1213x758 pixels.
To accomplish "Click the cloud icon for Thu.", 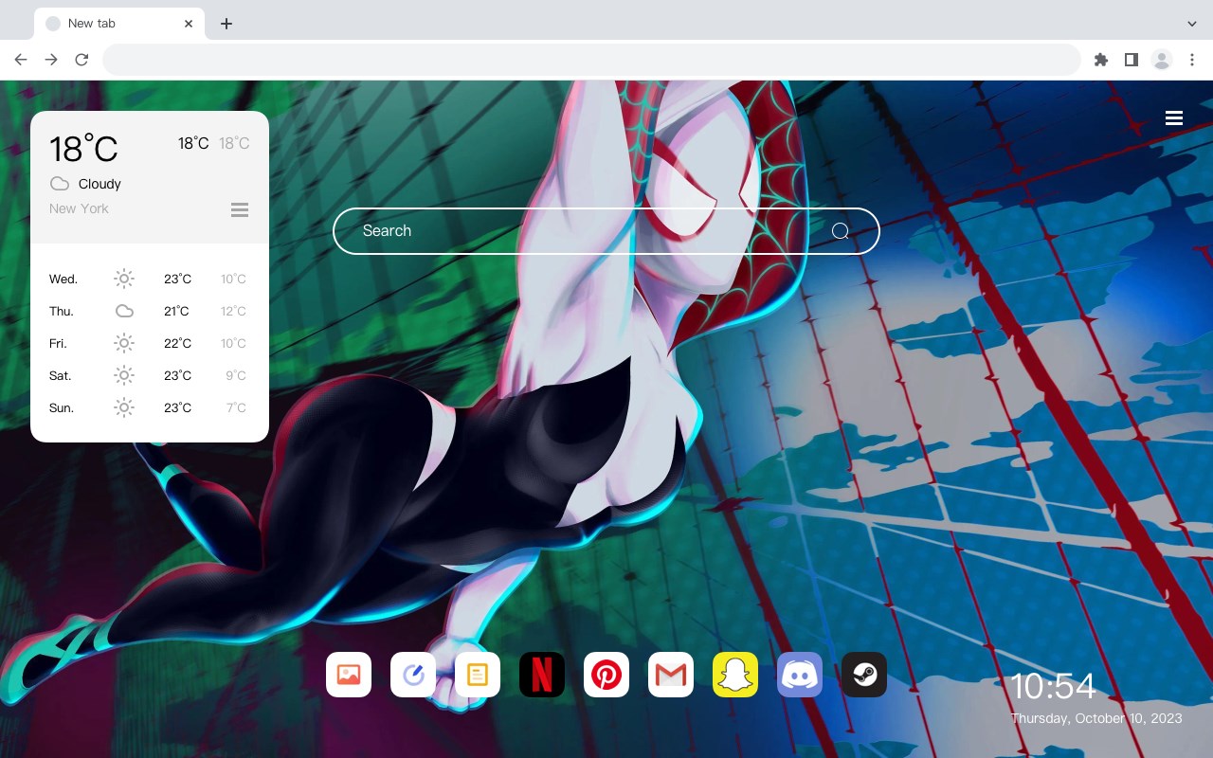I will (124, 311).
